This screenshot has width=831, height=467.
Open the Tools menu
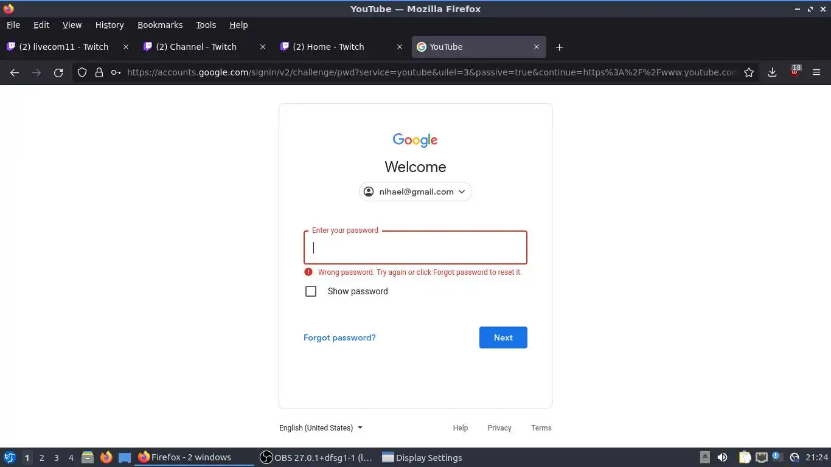206,25
